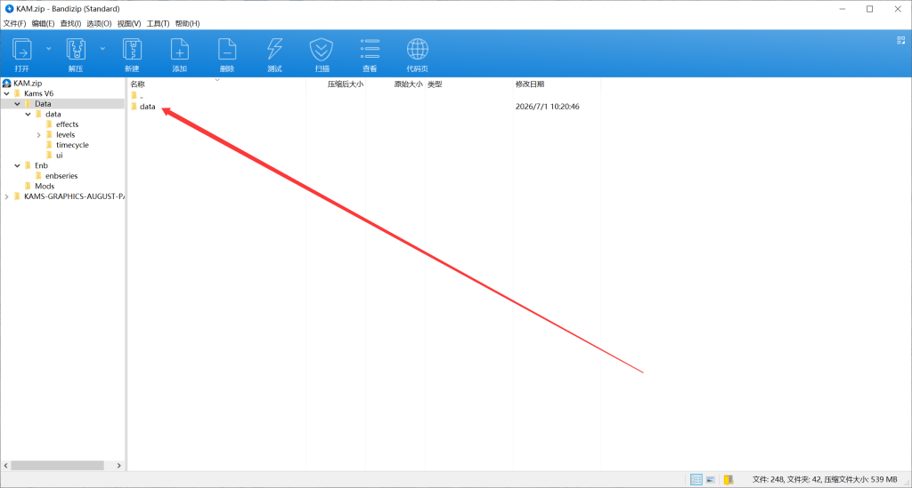Collapse the Data folder tree node
912x488 pixels.
(18, 104)
